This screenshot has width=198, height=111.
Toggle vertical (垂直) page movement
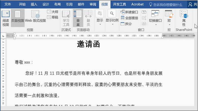point(78,18)
